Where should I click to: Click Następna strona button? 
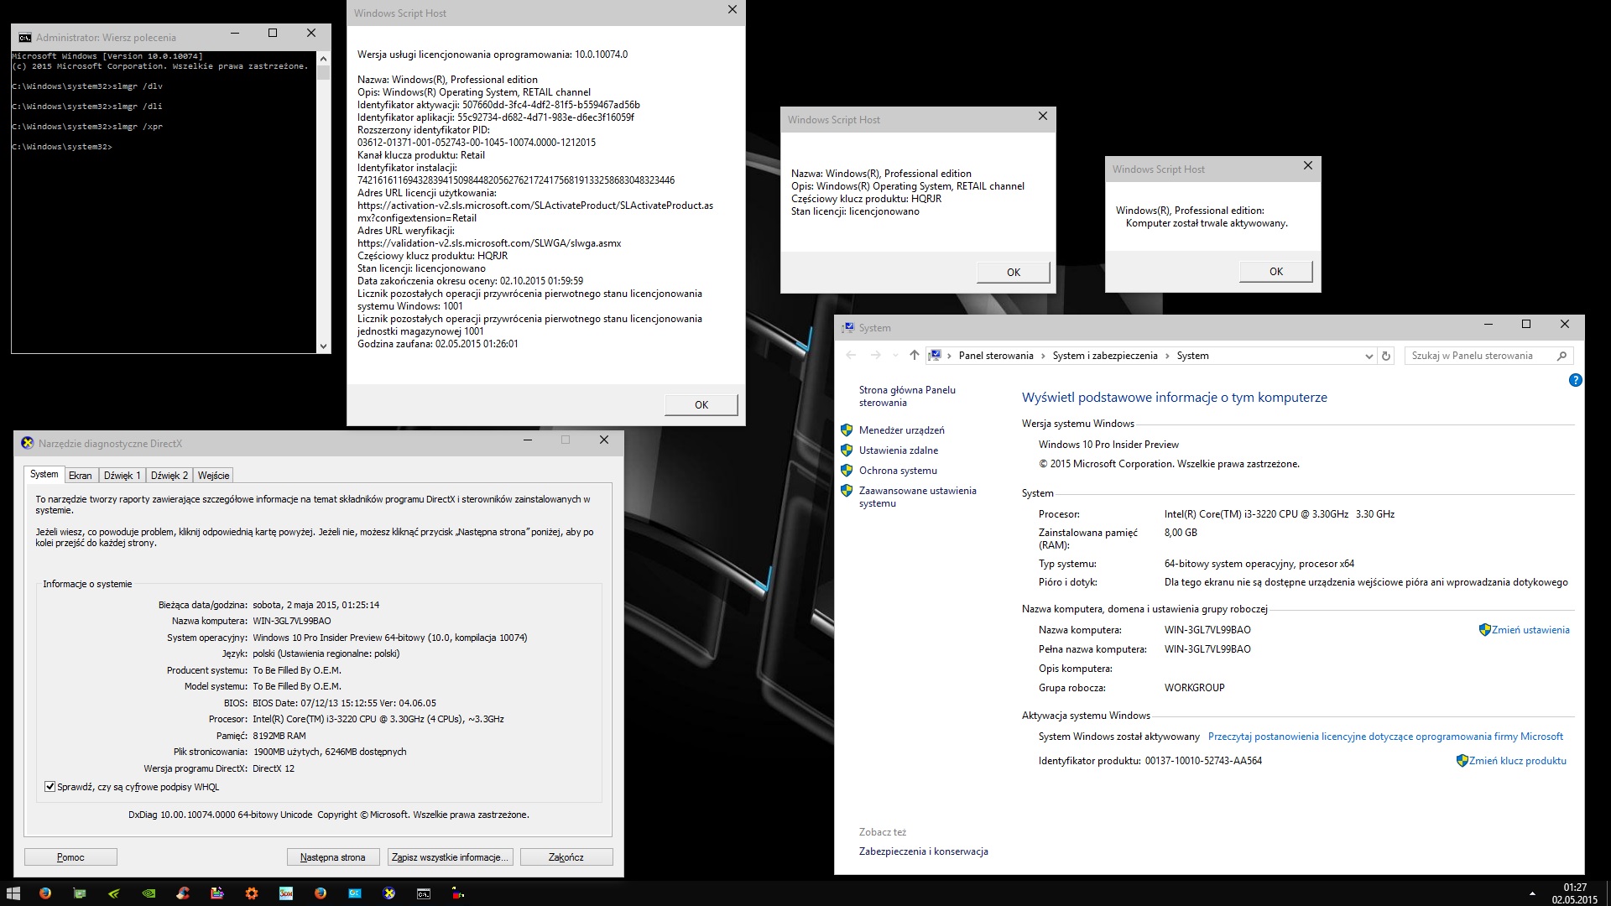333,857
